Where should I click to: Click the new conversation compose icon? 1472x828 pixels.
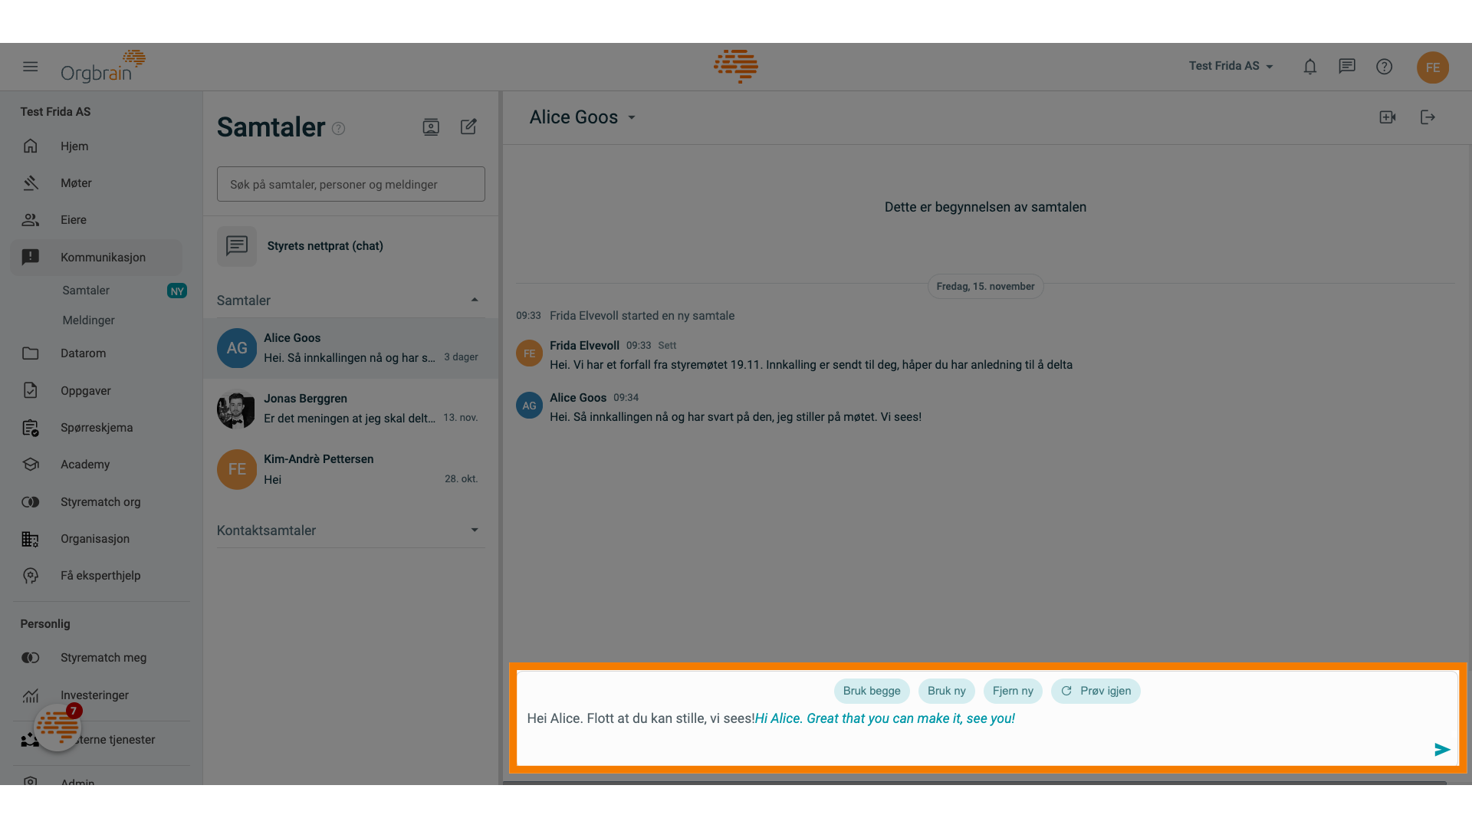pos(468,127)
